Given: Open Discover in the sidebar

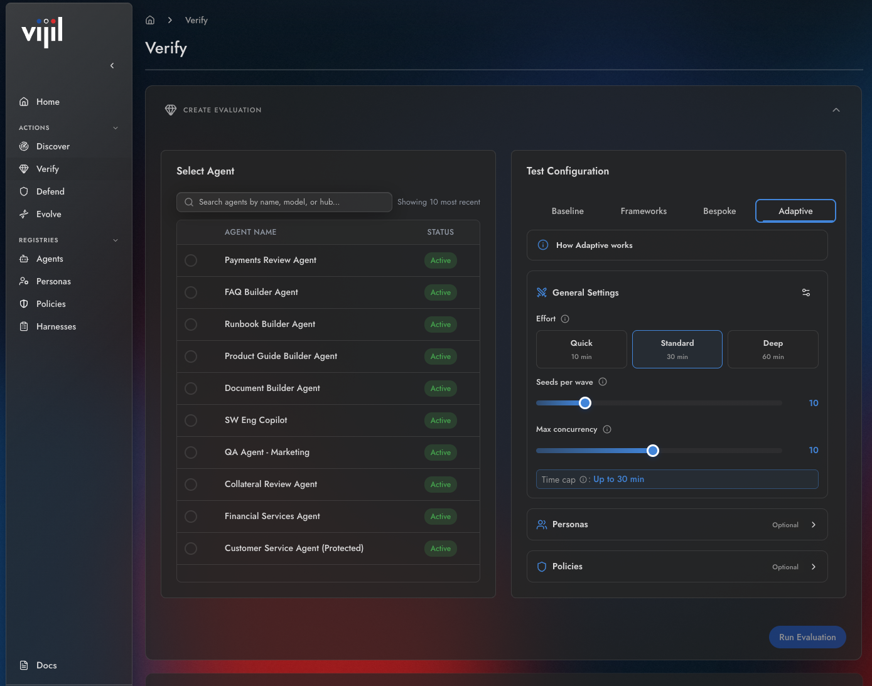Looking at the screenshot, I should pyautogui.click(x=69, y=146).
